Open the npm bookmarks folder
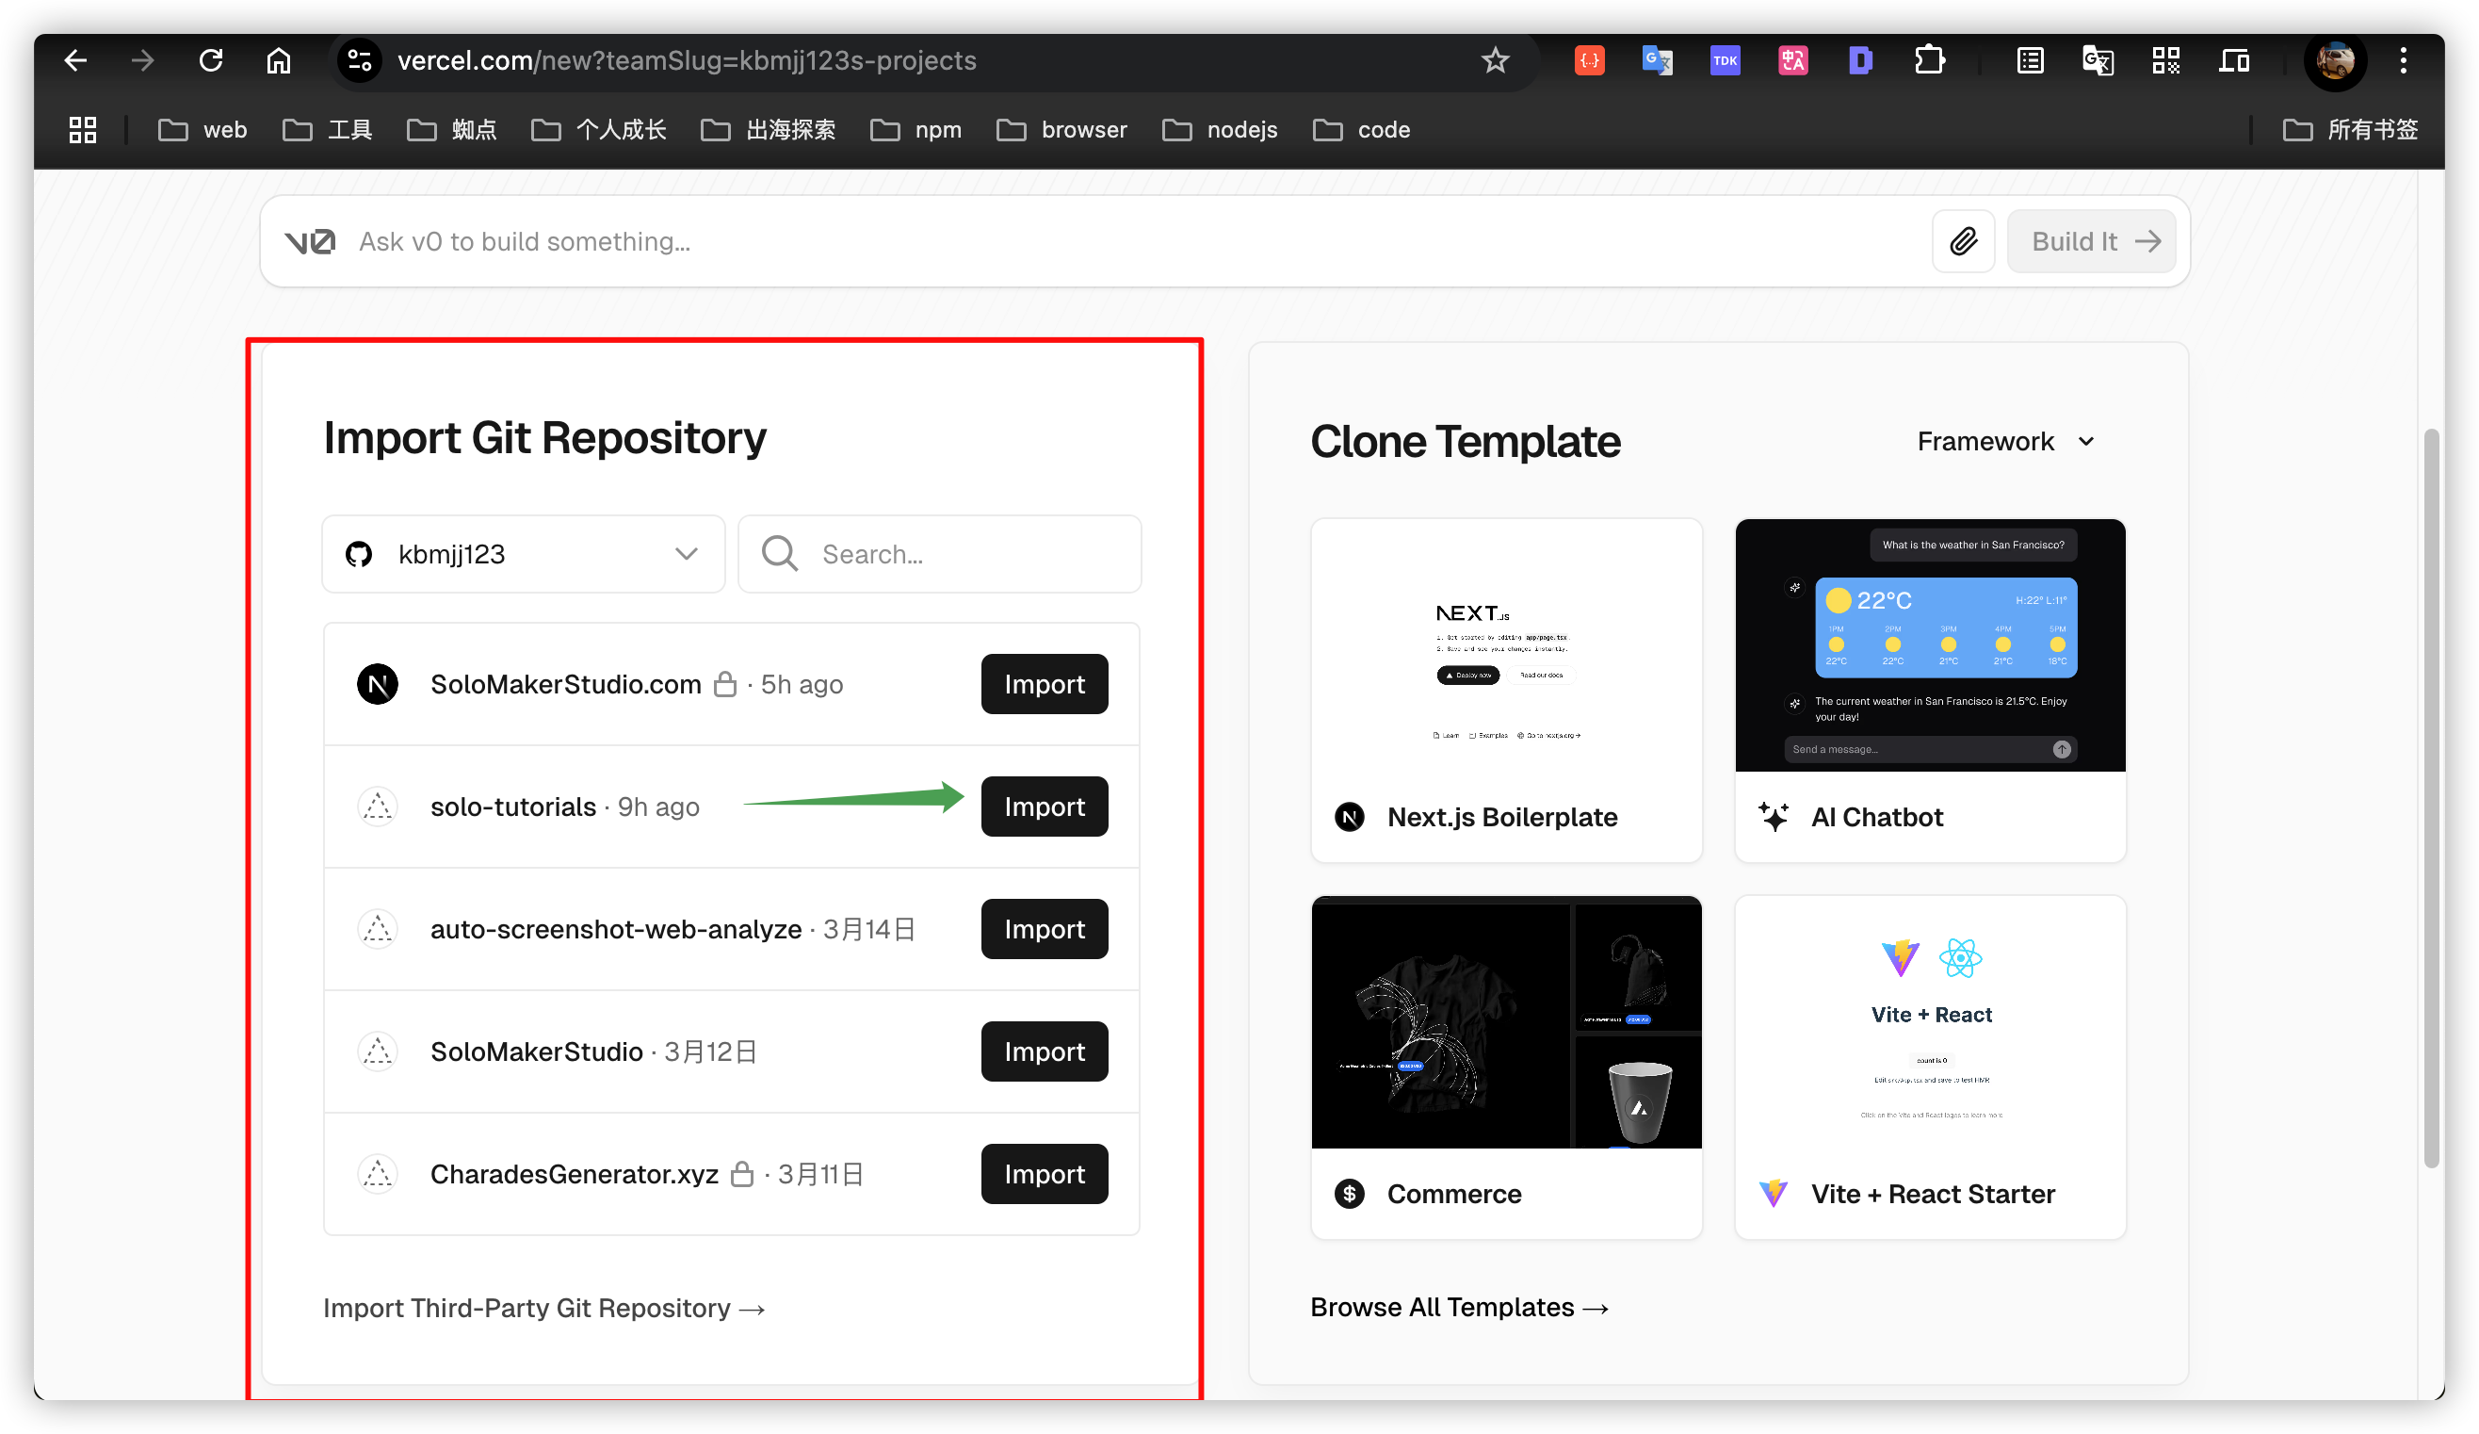 (915, 130)
